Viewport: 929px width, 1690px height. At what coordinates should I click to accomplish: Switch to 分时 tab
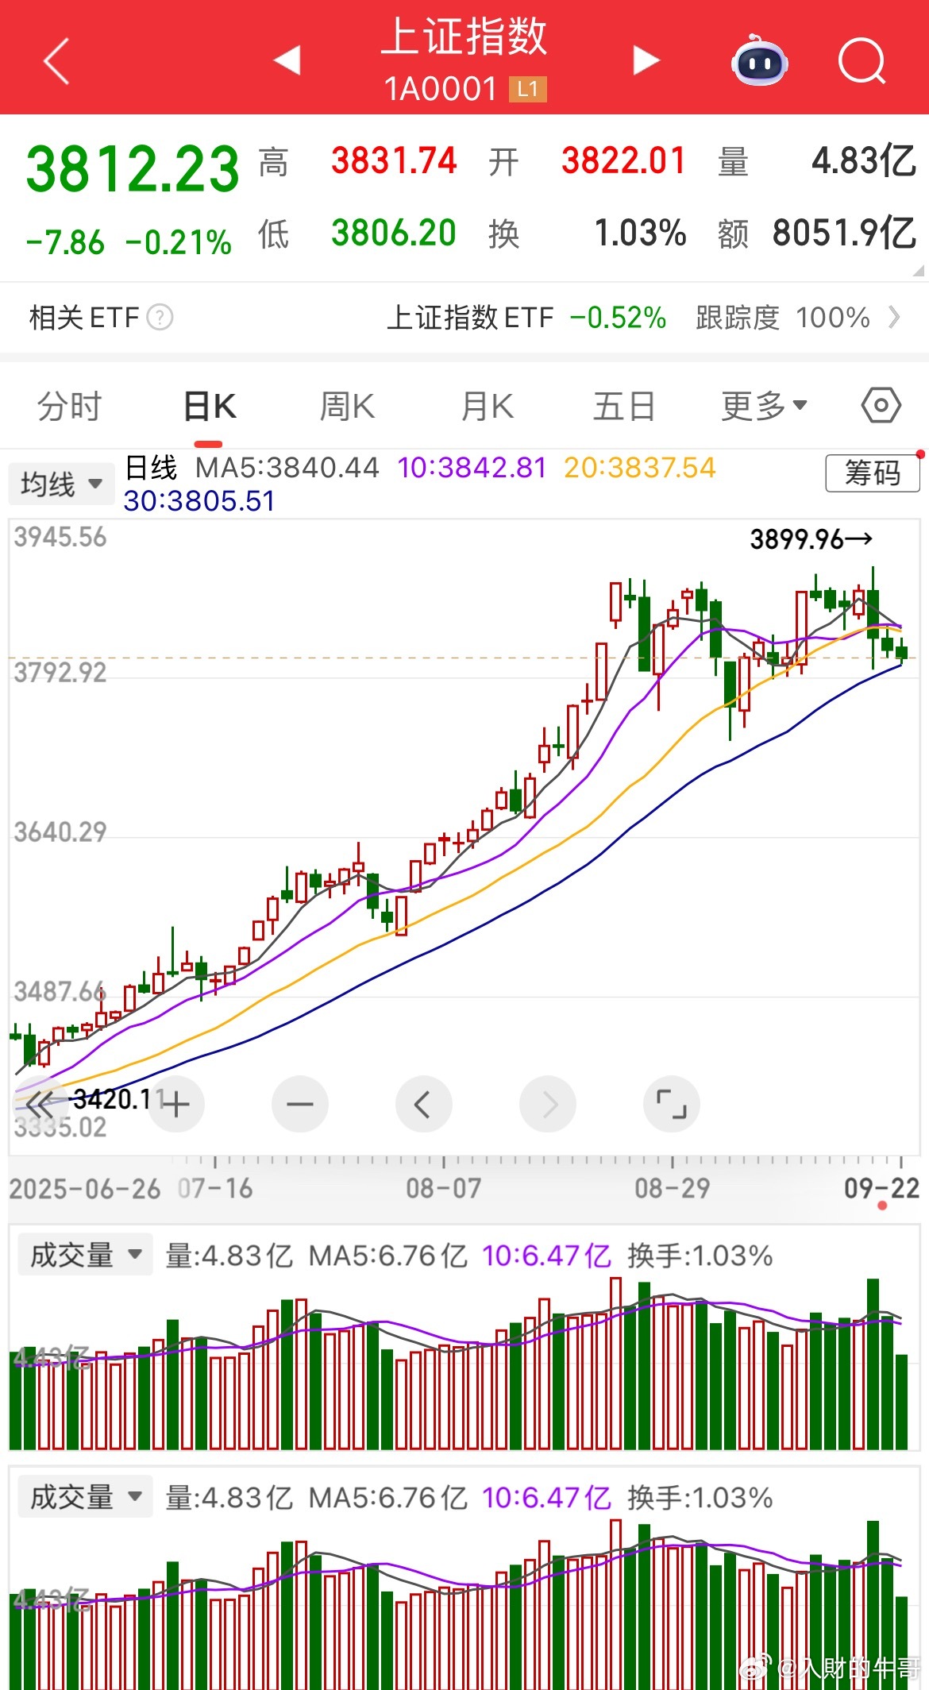[70, 406]
